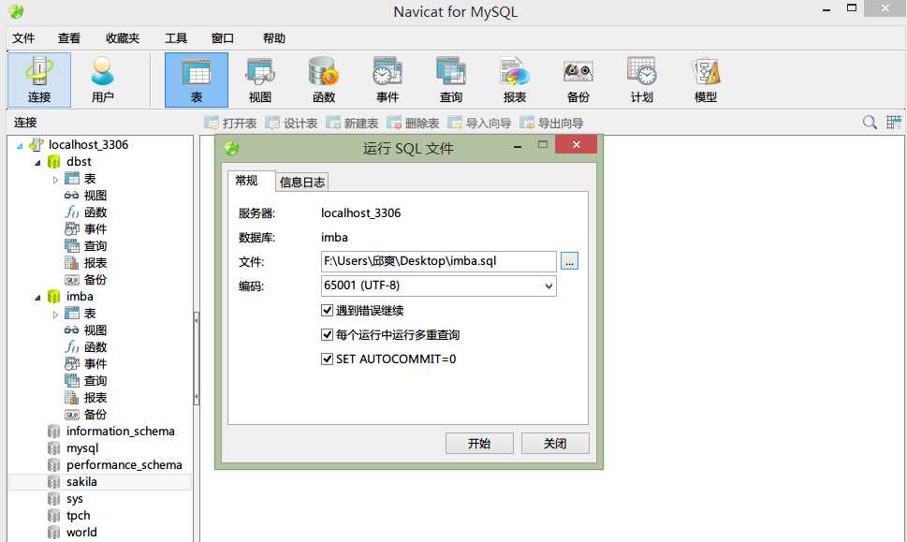Click 打开表 in the object toolbar
Image resolution: width=907 pixels, height=542 pixels.
click(231, 123)
